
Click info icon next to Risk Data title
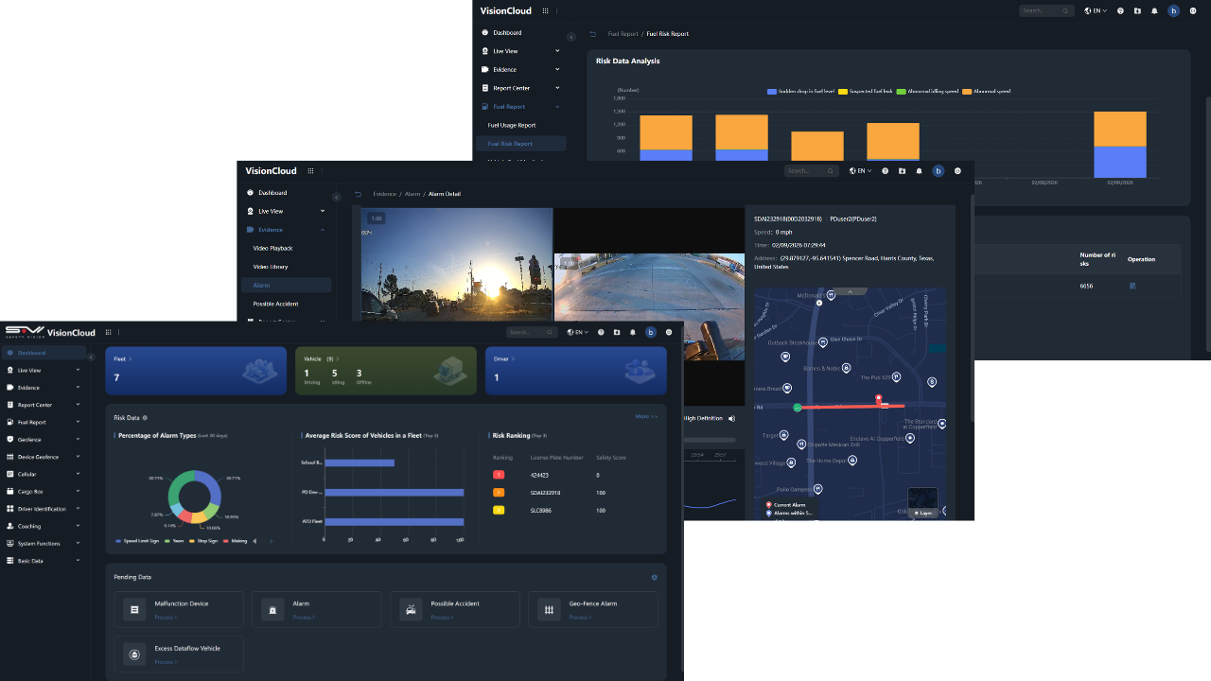pyautogui.click(x=145, y=417)
